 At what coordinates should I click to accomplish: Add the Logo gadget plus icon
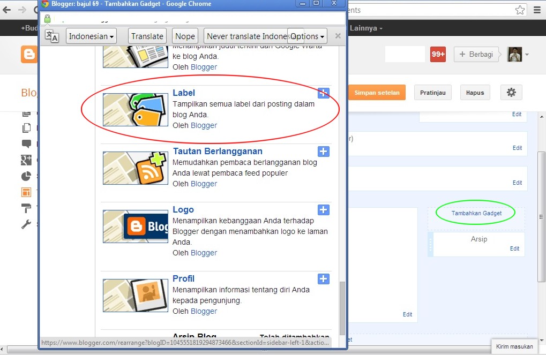[324, 210]
